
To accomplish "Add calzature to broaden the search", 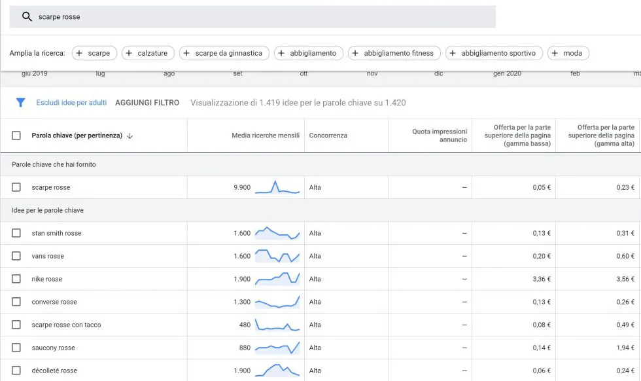I will pyautogui.click(x=148, y=53).
